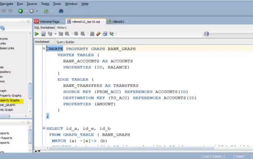The height and width of the screenshot is (159, 253).
Task: Switch to the Query Builder tab
Action: tap(65, 42)
